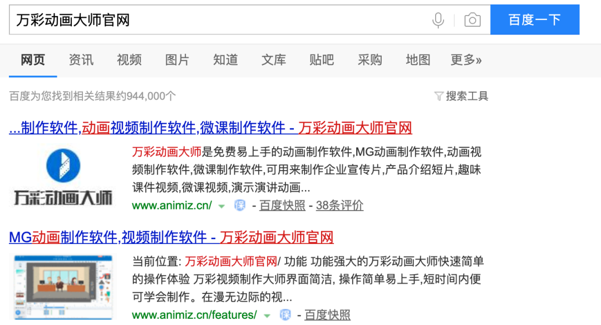
Task: Expand dropdown arrow after www.animiz.cn/
Action: click(x=221, y=206)
